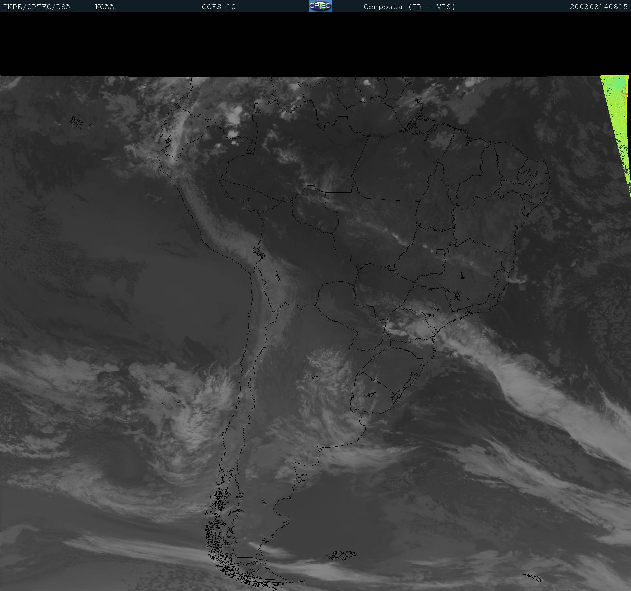Click the INPE/CPTEC/DSA header label
Image resolution: width=631 pixels, height=591 pixels.
coord(37,7)
